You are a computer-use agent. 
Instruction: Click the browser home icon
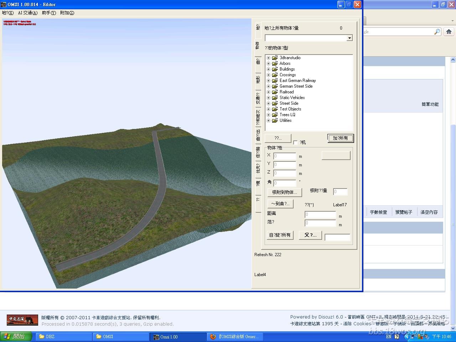click(x=449, y=32)
